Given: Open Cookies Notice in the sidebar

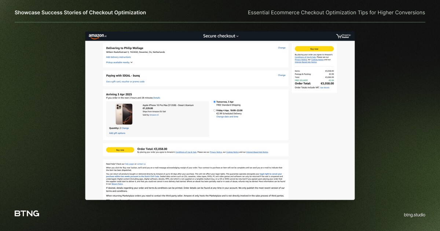Looking at the screenshot, I should click(317, 60).
